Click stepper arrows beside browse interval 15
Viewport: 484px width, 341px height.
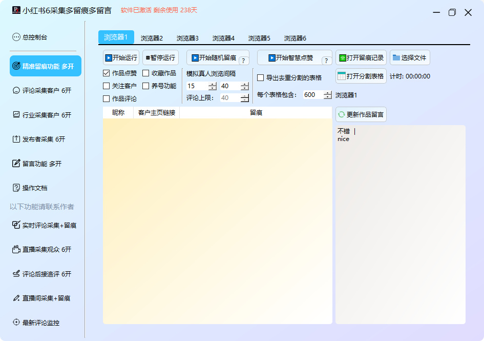213,86
